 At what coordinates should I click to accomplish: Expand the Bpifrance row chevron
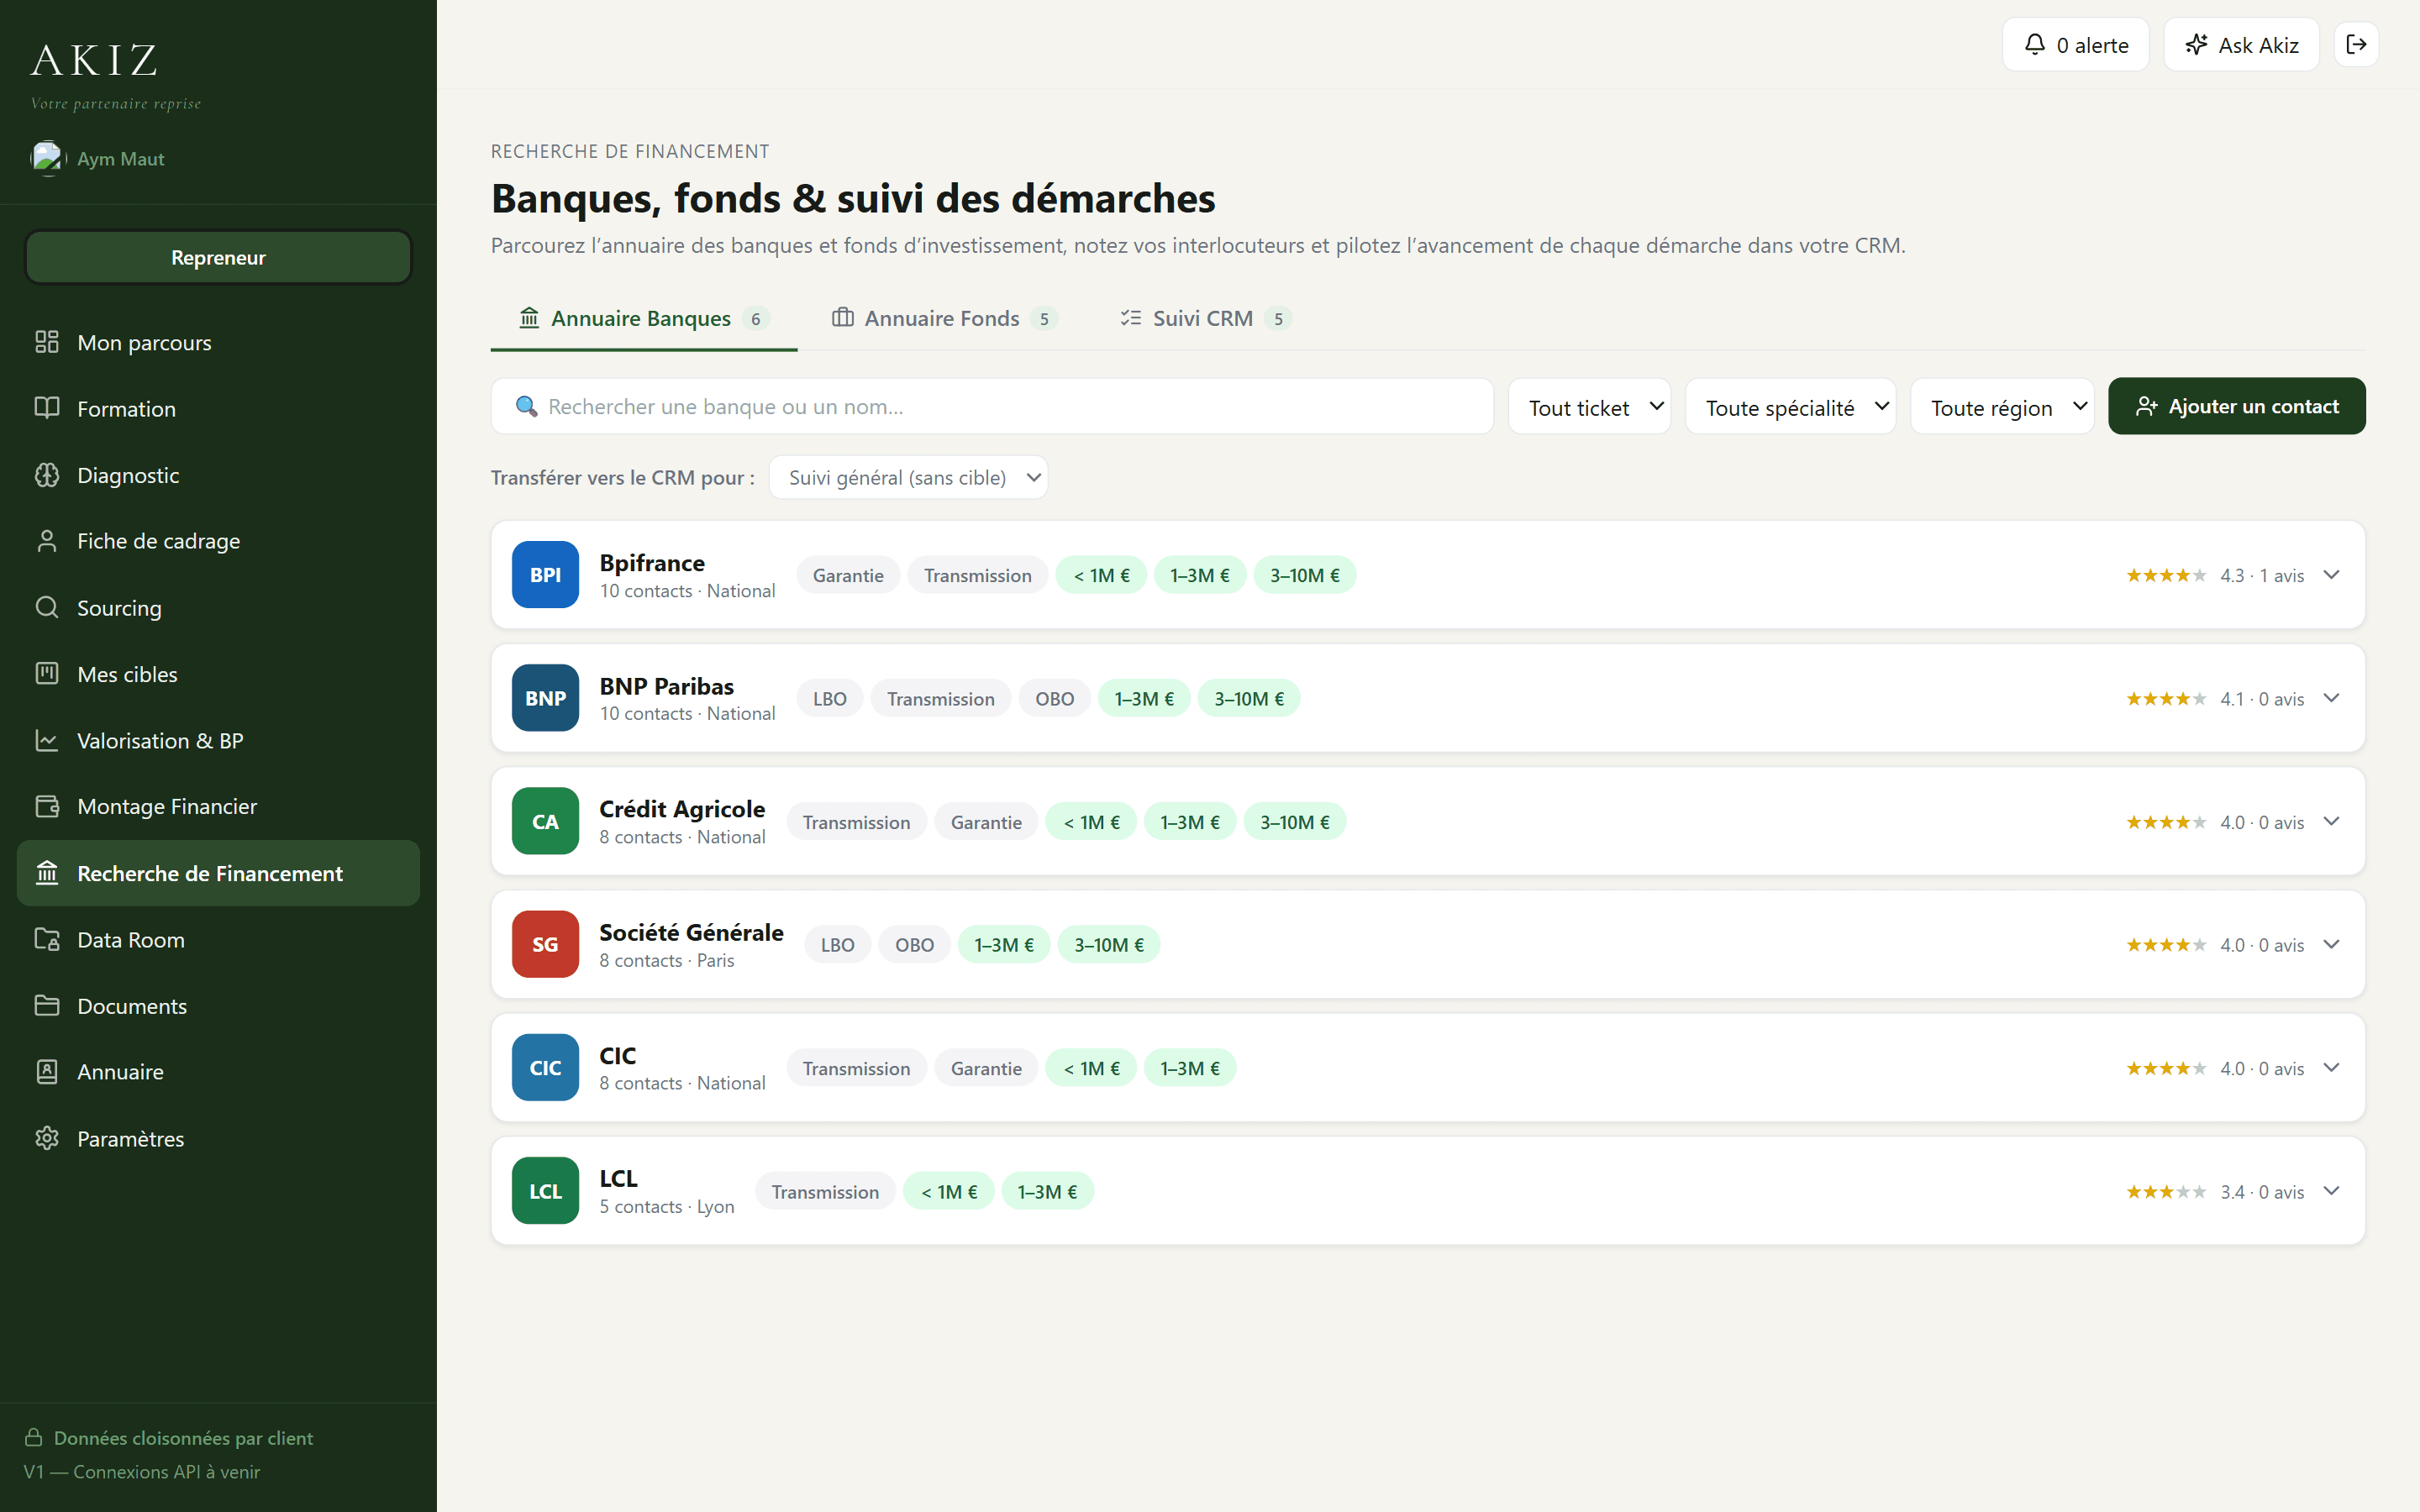(x=2331, y=575)
